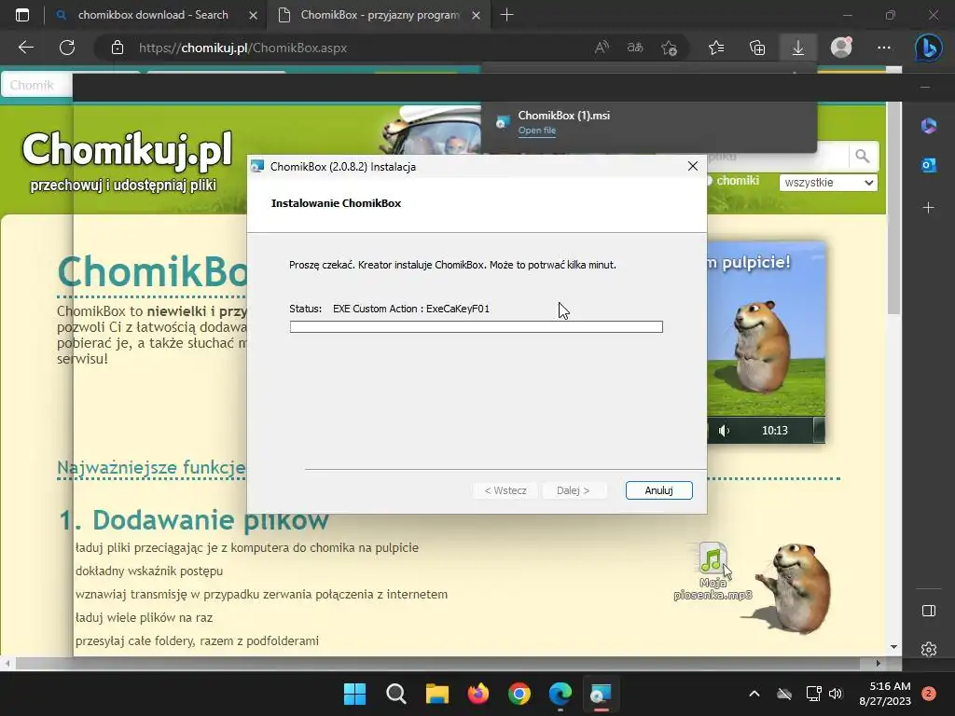The height and width of the screenshot is (716, 955).
Task: Select the installer taskbar icon
Action: (x=602, y=694)
